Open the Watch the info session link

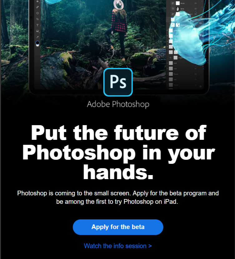pyautogui.click(x=118, y=246)
